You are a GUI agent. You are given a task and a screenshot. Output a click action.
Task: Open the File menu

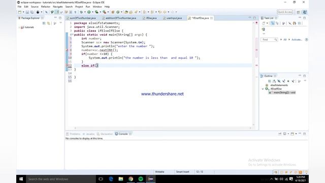point(19,7)
